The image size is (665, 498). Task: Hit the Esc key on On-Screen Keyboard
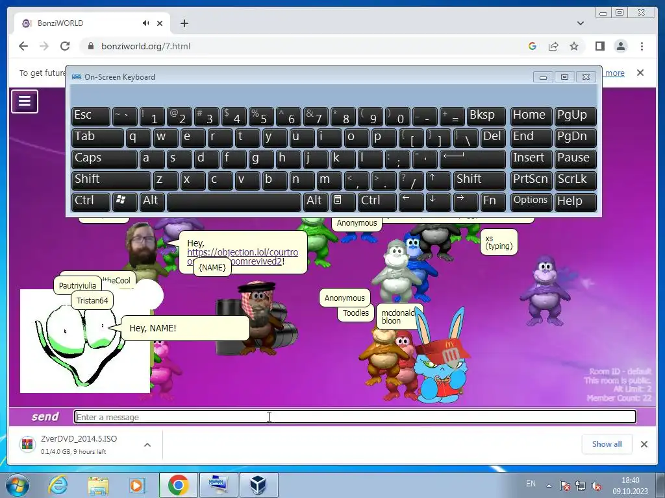click(x=91, y=116)
